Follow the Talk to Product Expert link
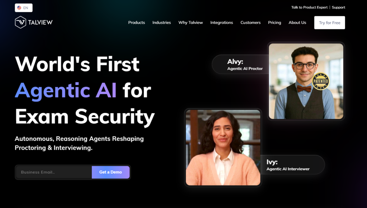Image resolution: width=367 pixels, height=208 pixels. [309, 8]
